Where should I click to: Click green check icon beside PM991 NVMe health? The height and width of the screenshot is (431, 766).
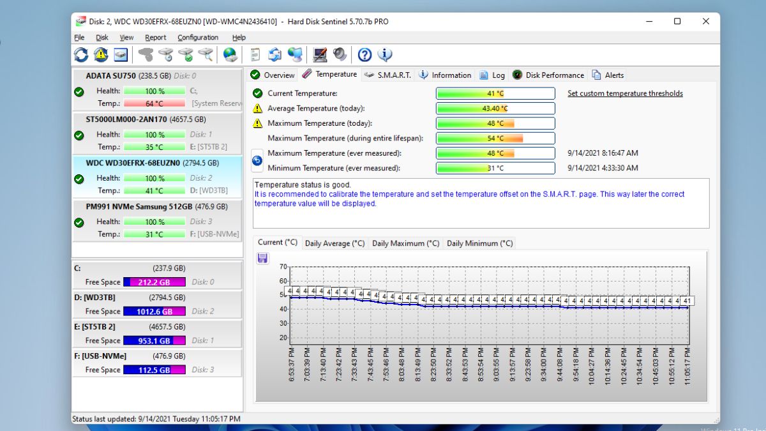point(79,222)
